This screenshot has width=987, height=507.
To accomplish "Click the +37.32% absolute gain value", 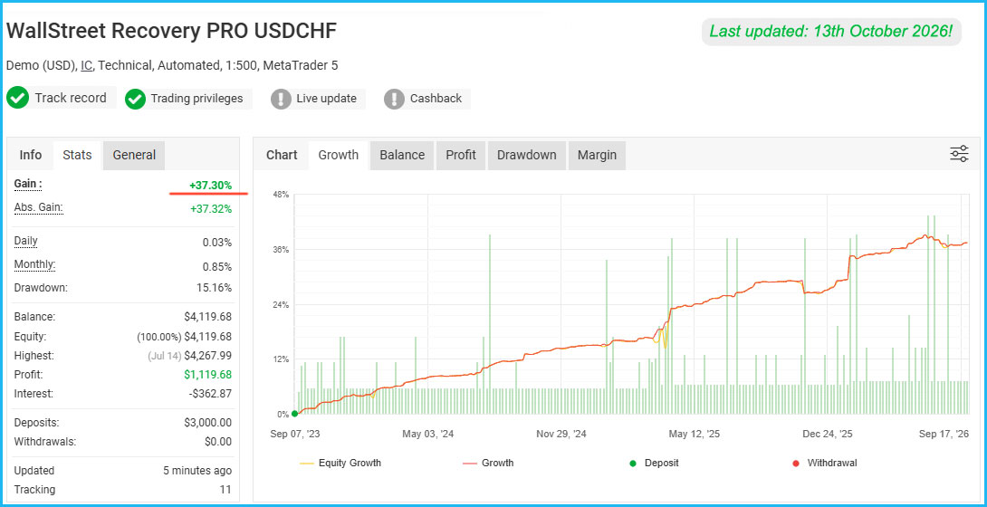I will point(211,209).
